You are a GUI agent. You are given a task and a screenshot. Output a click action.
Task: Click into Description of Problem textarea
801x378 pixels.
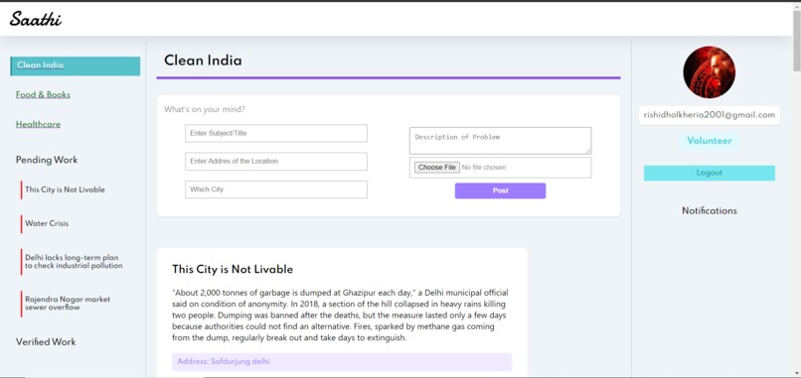(x=500, y=140)
